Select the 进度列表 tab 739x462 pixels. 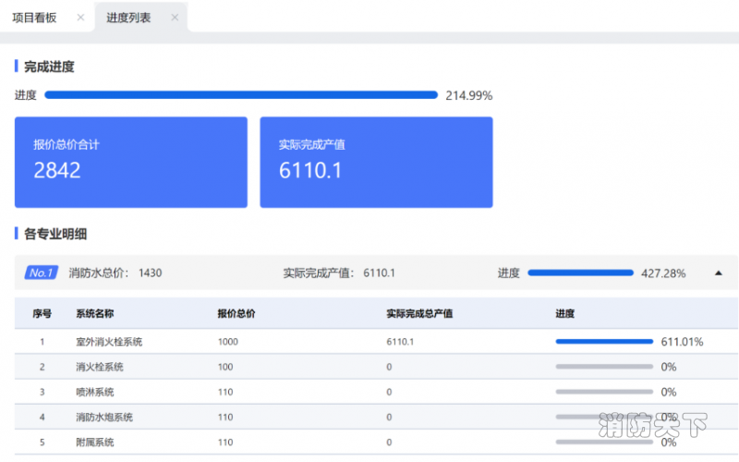point(128,18)
